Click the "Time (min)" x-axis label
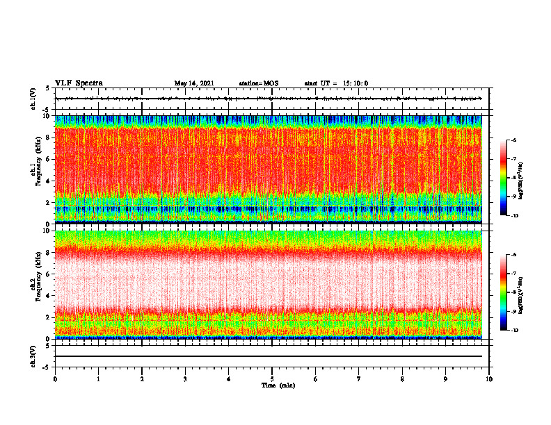This screenshot has height=425, width=551. pos(278,385)
